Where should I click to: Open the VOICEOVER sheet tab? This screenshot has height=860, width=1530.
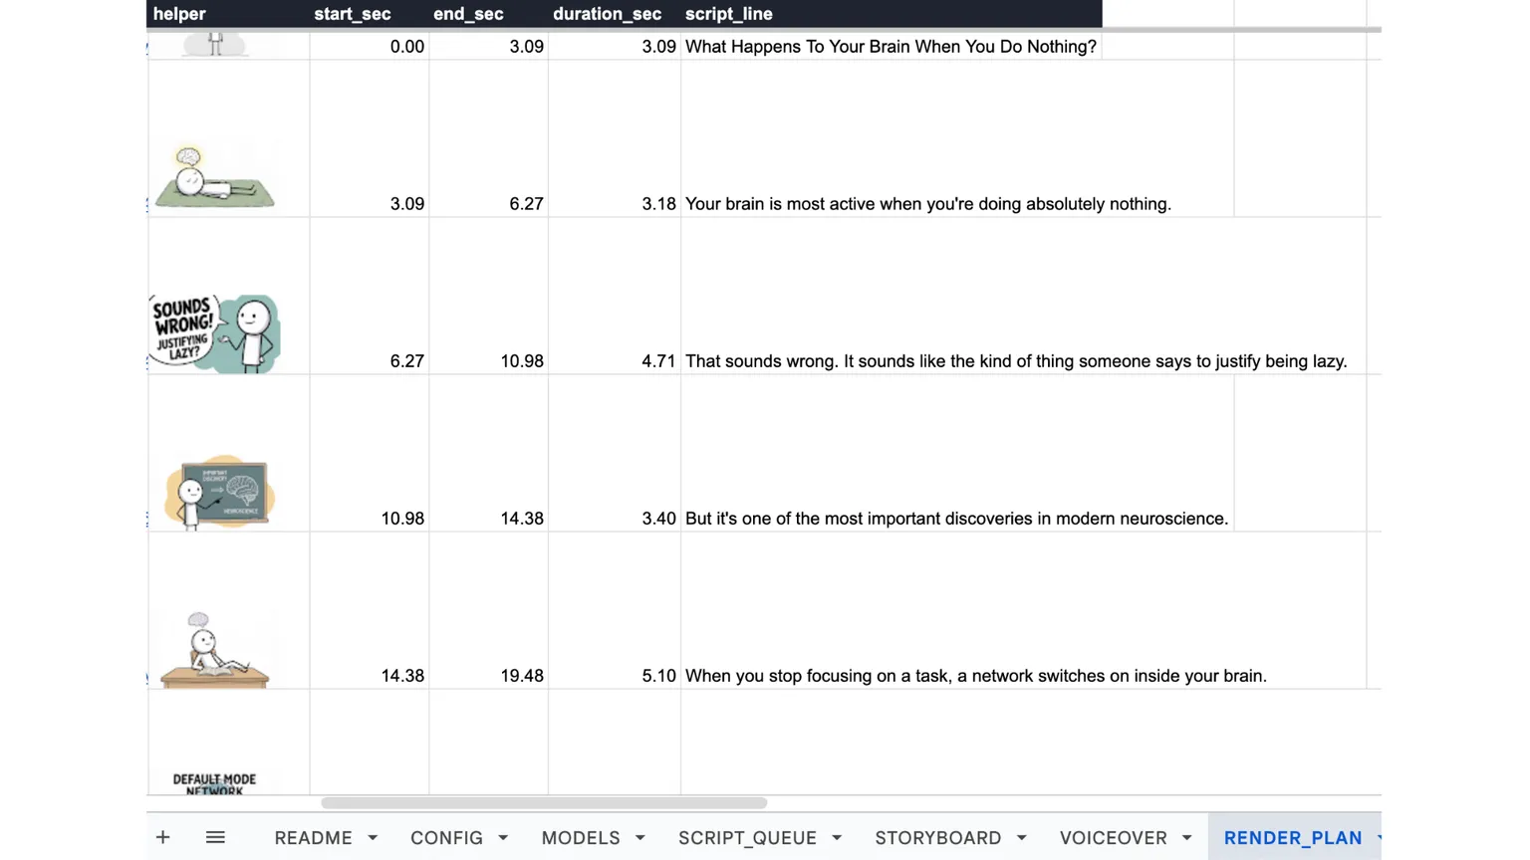click(1114, 838)
